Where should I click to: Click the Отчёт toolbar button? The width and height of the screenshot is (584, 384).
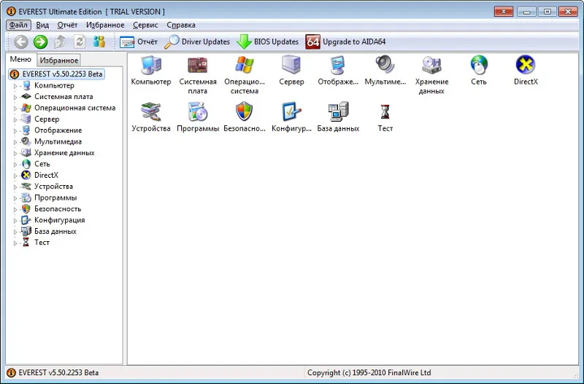pos(139,42)
